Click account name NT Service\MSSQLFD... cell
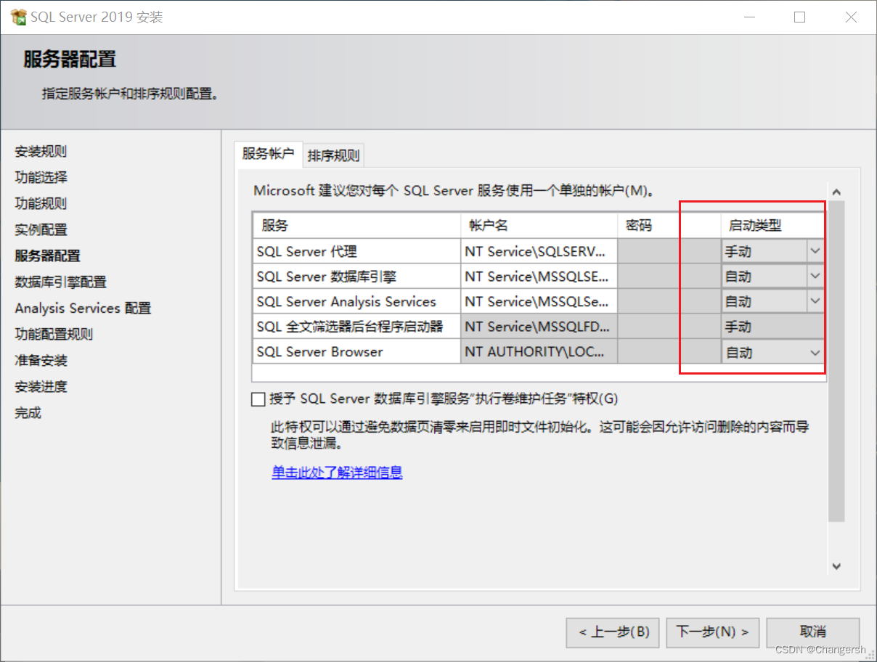The image size is (877, 662). pyautogui.click(x=539, y=327)
